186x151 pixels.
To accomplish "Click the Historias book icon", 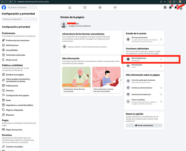I will [x=3, y=90].
